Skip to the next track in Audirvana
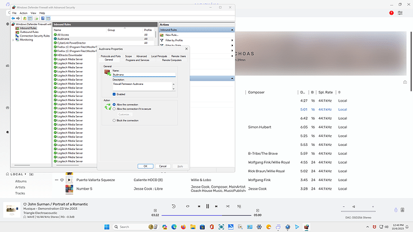 point(216,206)
